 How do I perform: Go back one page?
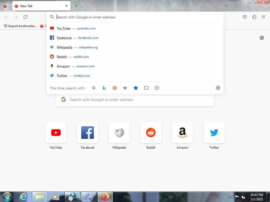pos(6,17)
